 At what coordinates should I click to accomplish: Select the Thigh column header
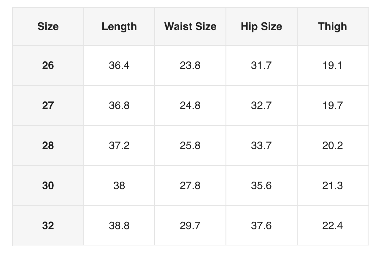(332, 27)
